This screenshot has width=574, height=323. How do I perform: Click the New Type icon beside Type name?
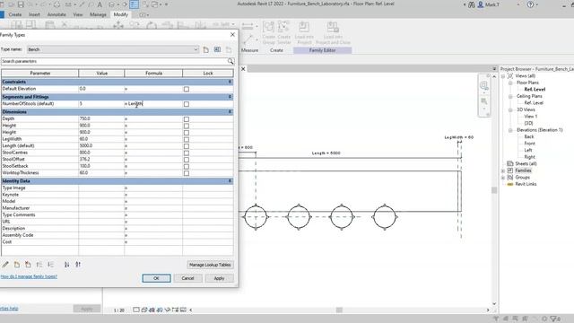click(206, 50)
